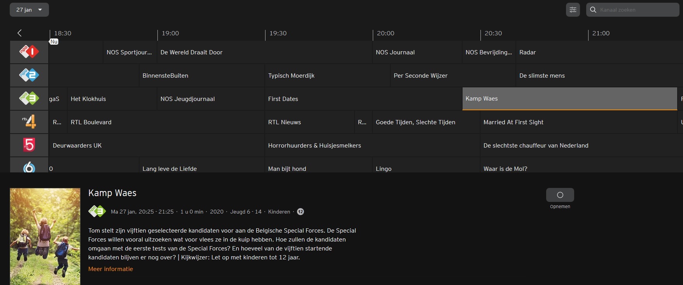Open RTL Nieuws program
The height and width of the screenshot is (285, 683).
click(309, 122)
